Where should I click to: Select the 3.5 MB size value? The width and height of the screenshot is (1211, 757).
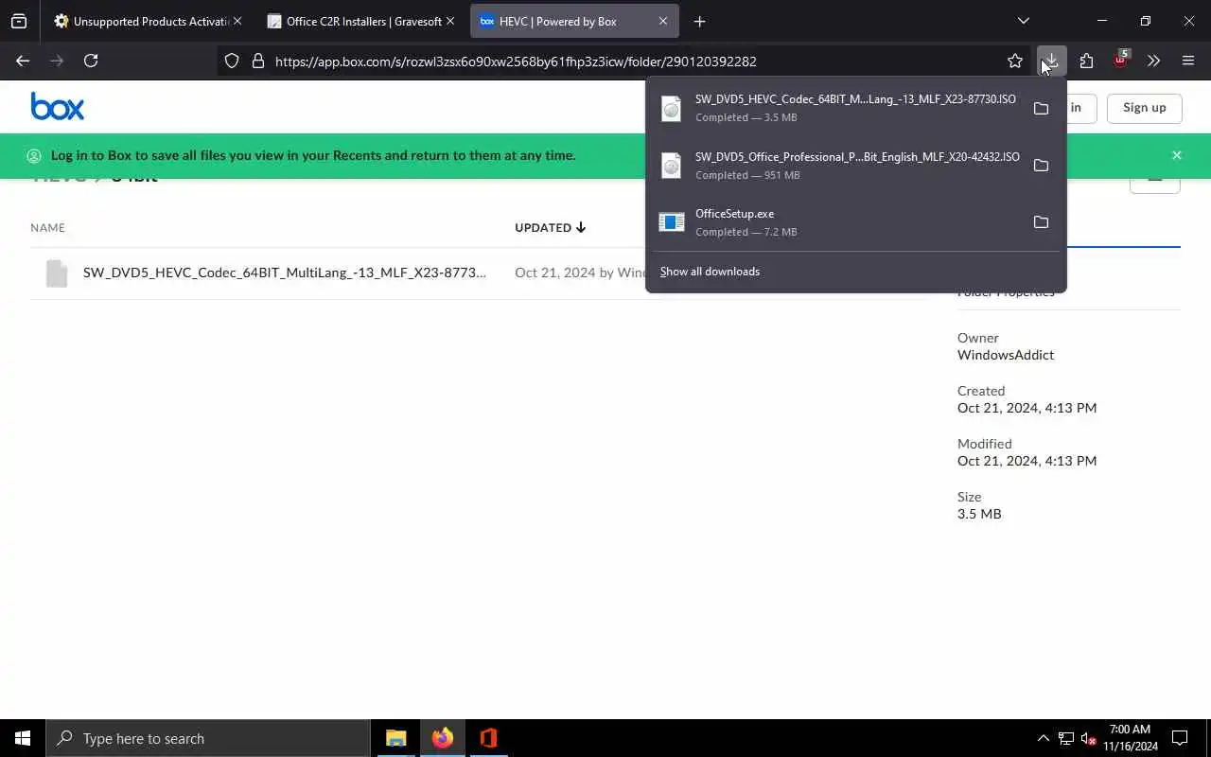(979, 514)
